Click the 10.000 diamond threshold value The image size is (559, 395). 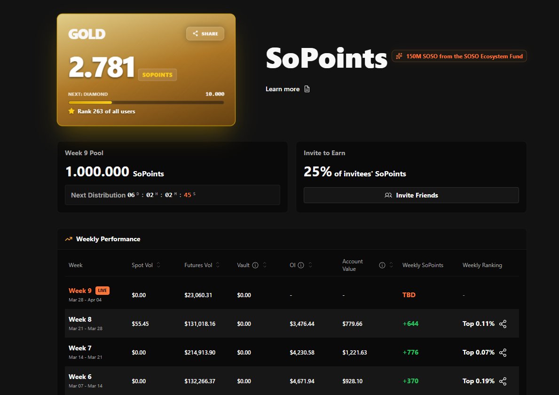214,94
